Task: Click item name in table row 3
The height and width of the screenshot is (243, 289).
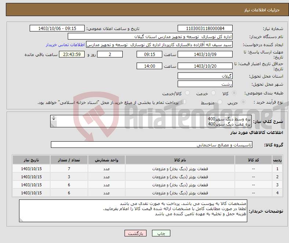Action: pyautogui.click(x=180, y=185)
